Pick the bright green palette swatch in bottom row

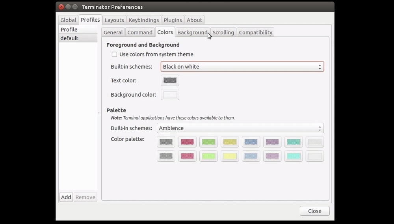(208, 156)
